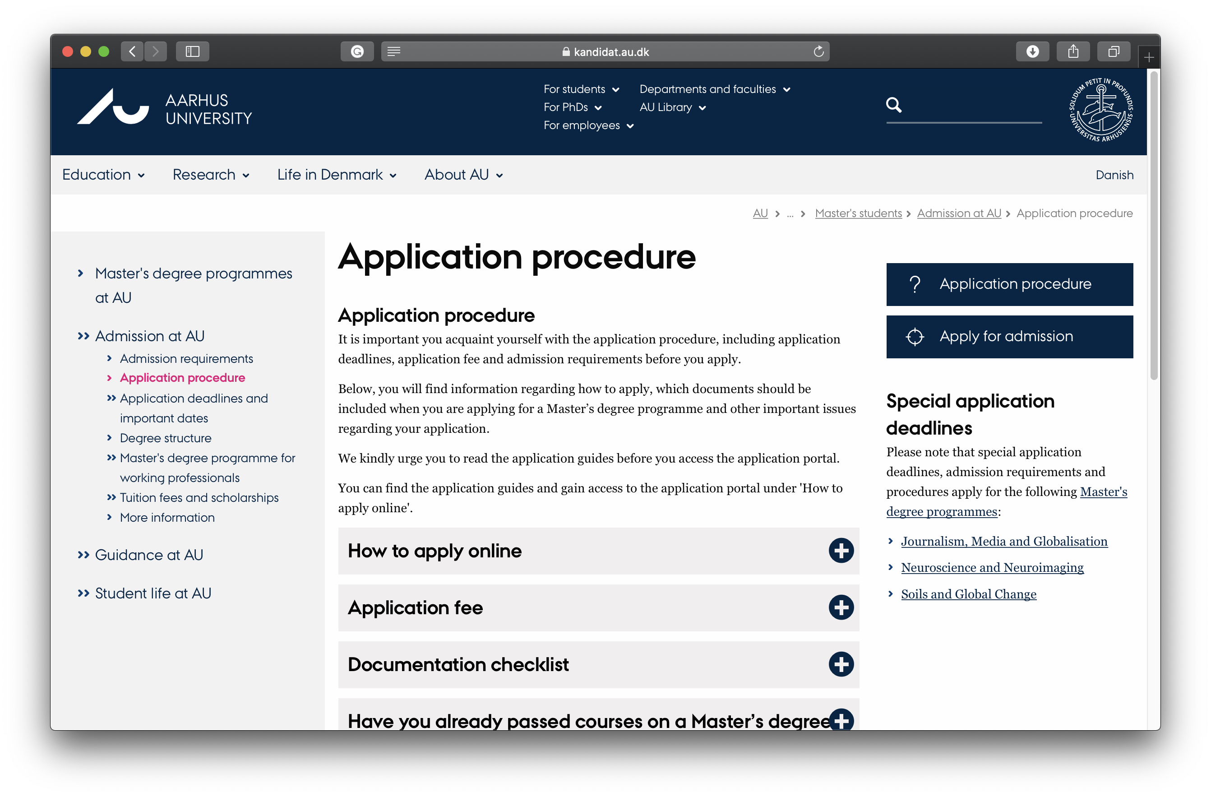Screen dimensions: 1211x797
Task: Show downloads via the download icon
Action: [1032, 51]
